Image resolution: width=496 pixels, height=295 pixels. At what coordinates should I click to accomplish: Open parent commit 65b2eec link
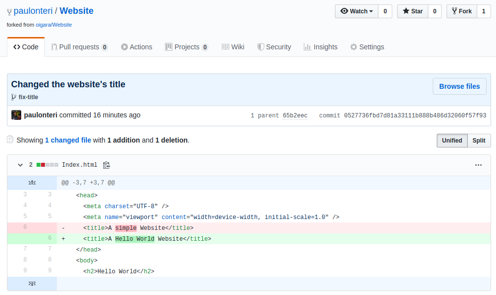295,115
